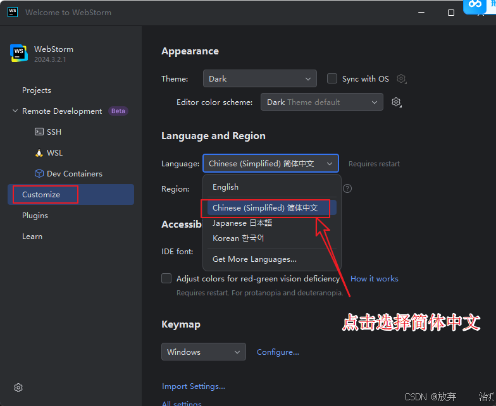Minimize the Welcome to WebStorm window
This screenshot has height=406, width=496.
click(x=421, y=13)
